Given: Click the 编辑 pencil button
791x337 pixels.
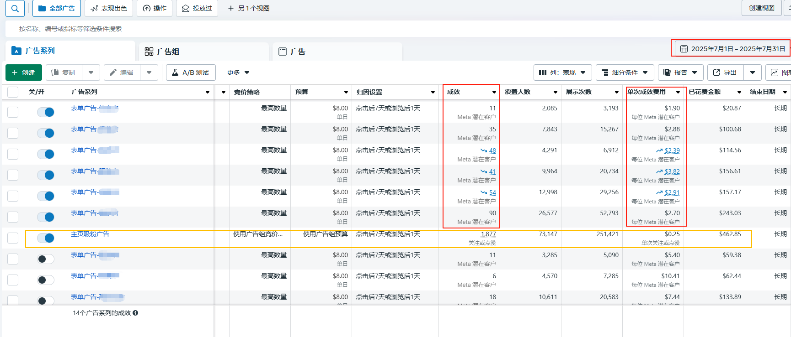Looking at the screenshot, I should pos(122,73).
